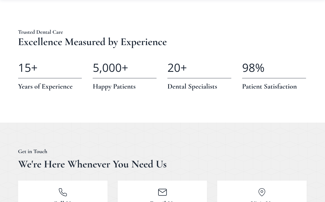Click the map pin icon in the Visit Us card
325x202 pixels.
[262, 192]
